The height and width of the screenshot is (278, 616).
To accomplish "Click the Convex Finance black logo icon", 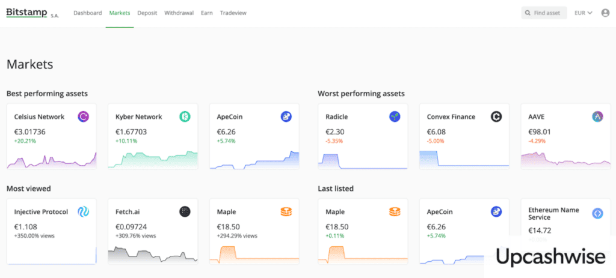I will tap(496, 116).
